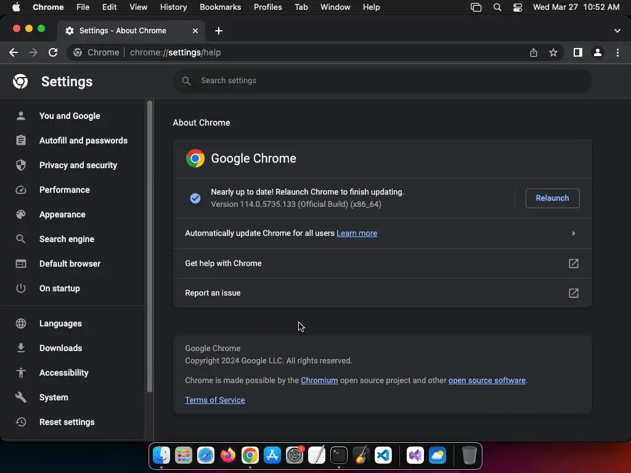Open App Store from the Dock

click(x=272, y=455)
